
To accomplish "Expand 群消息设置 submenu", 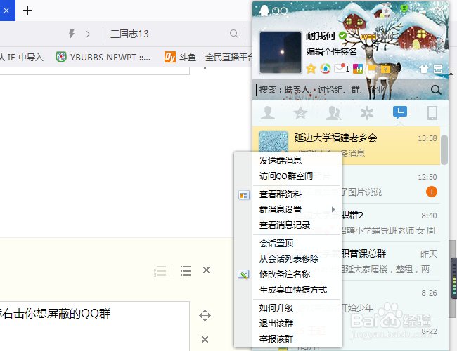I will (x=297, y=210).
